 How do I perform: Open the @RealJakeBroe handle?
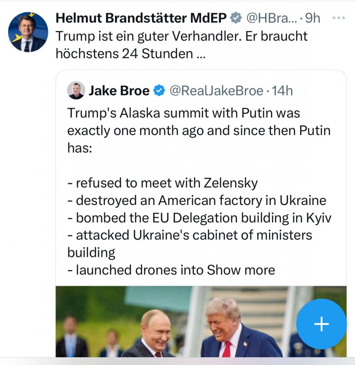click(216, 91)
